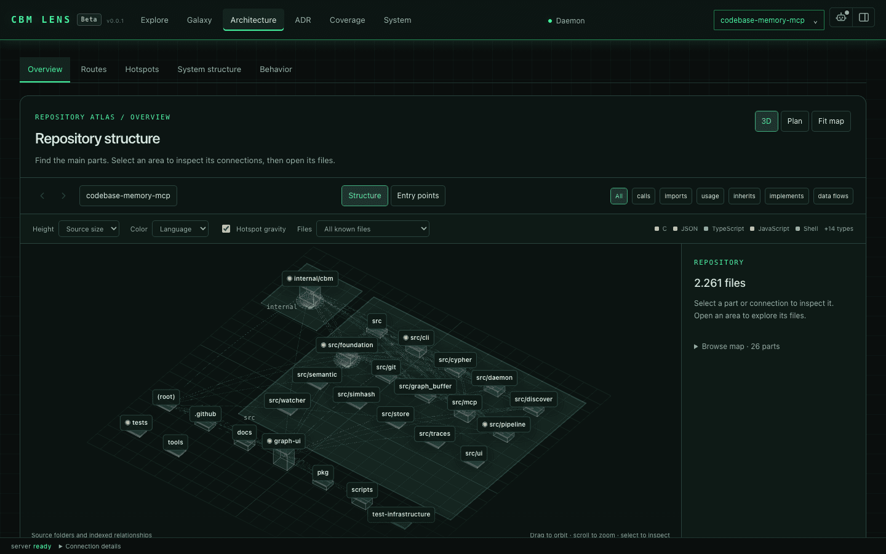Click the Daemon status indicator

click(x=567, y=21)
